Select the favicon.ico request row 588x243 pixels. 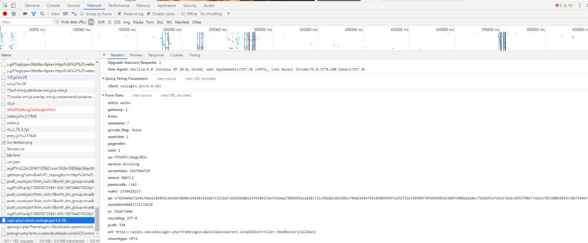tap(47, 149)
